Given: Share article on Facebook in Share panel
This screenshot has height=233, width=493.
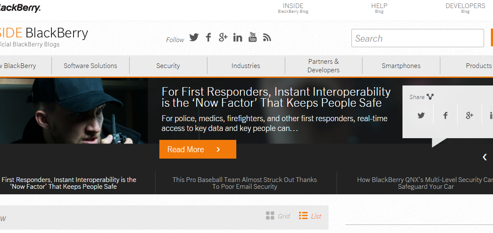Looking at the screenshot, I should (445, 115).
